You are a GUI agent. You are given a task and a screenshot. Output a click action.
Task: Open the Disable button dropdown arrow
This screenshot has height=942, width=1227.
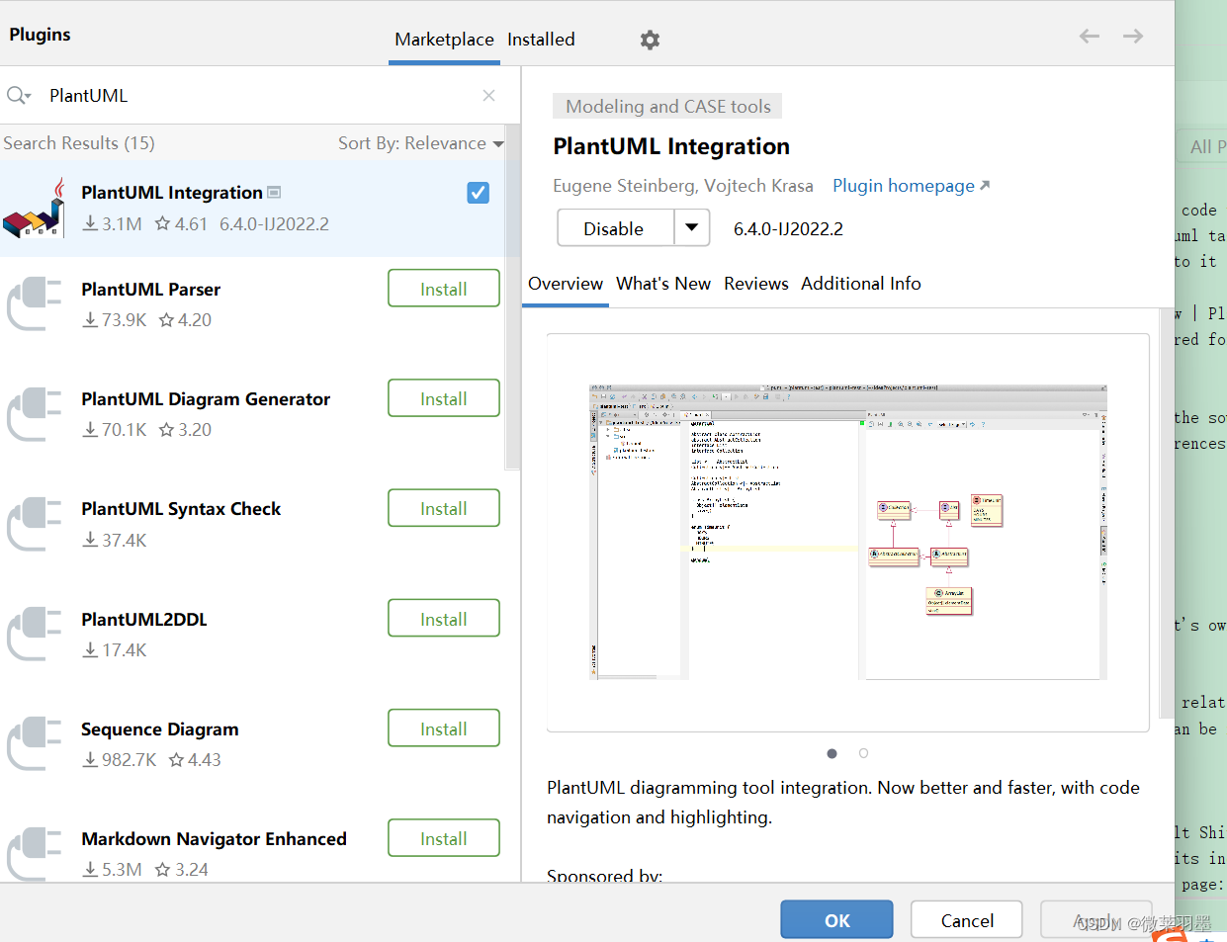[692, 227]
